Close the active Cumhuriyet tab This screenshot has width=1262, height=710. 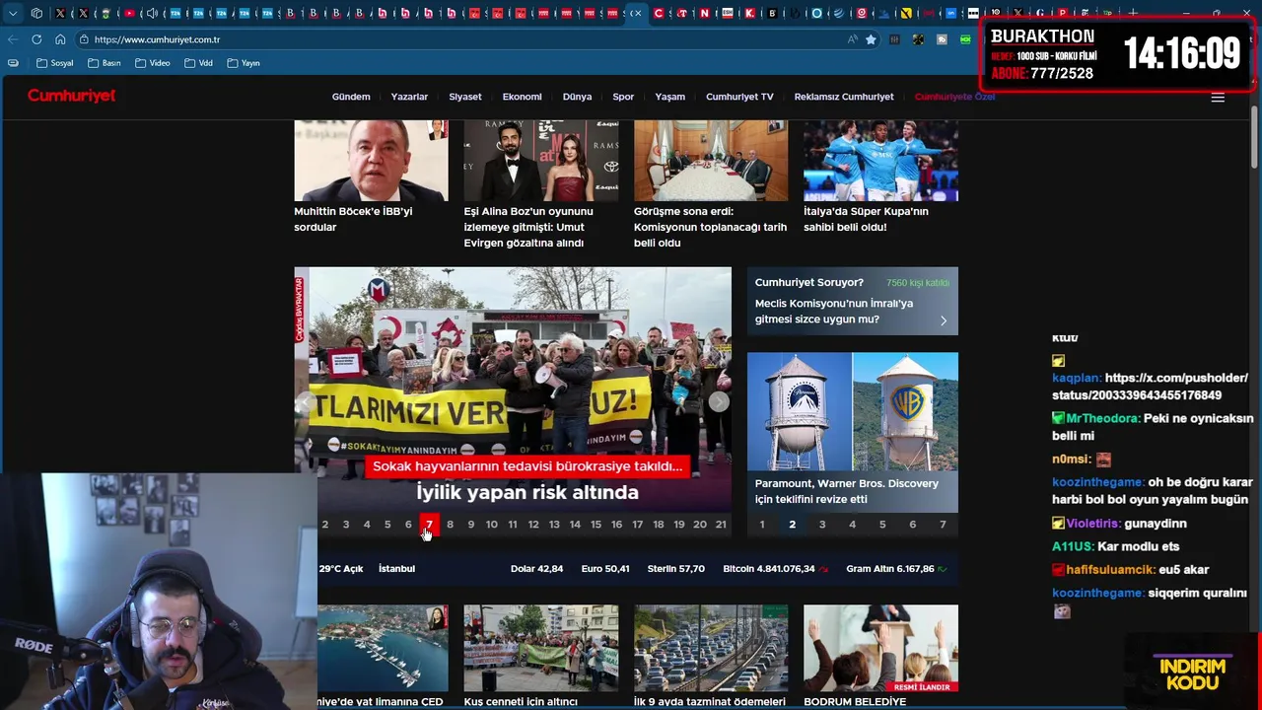(x=637, y=13)
